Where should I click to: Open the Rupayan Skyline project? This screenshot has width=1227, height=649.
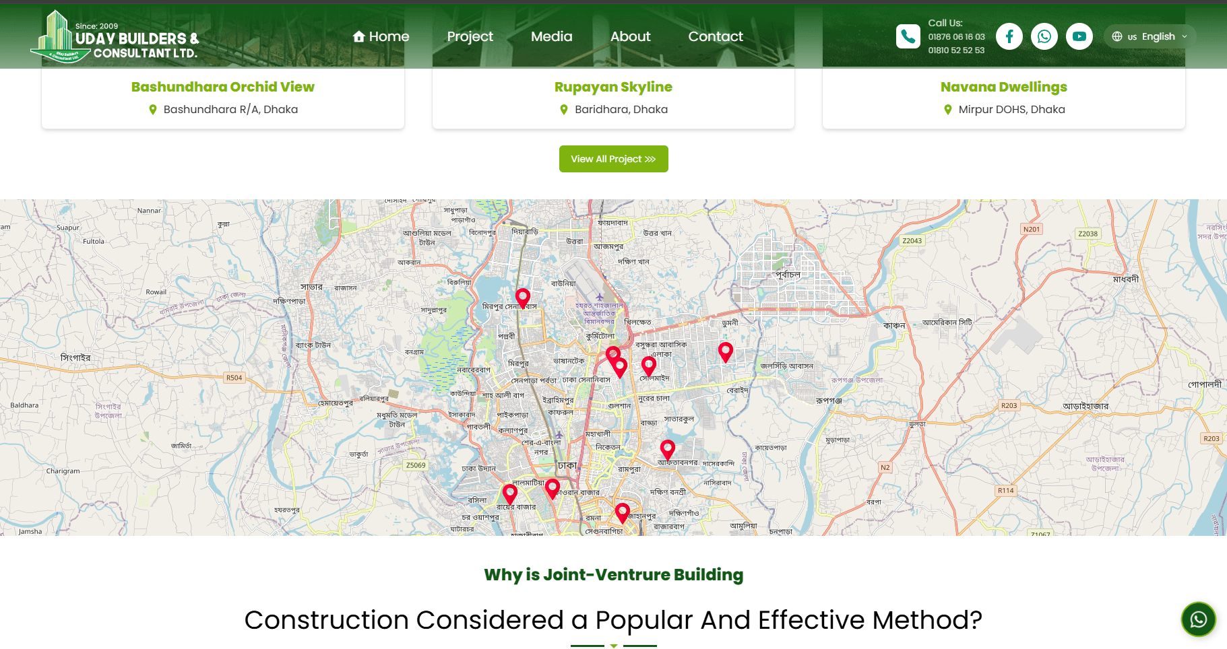click(x=613, y=87)
